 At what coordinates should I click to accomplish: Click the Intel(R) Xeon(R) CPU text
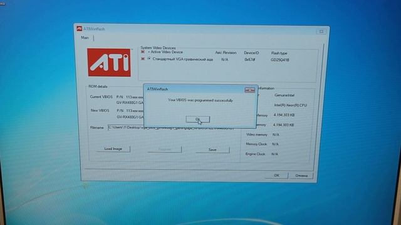tap(291, 105)
